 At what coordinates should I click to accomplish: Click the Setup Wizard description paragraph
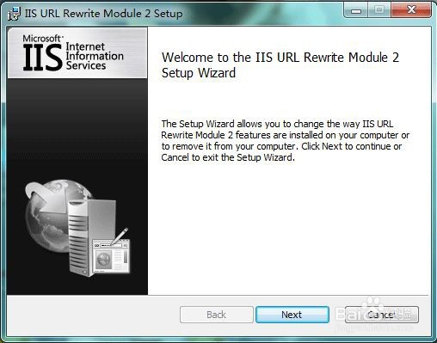click(285, 140)
